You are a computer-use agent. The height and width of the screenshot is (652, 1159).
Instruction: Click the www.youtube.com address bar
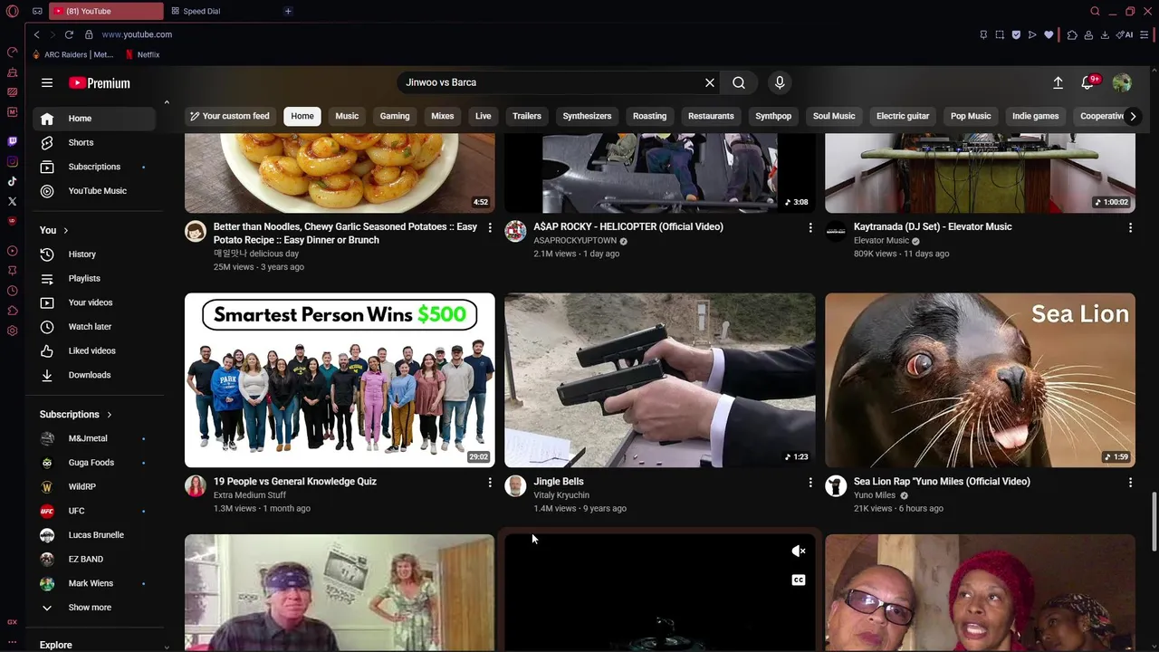pos(137,34)
